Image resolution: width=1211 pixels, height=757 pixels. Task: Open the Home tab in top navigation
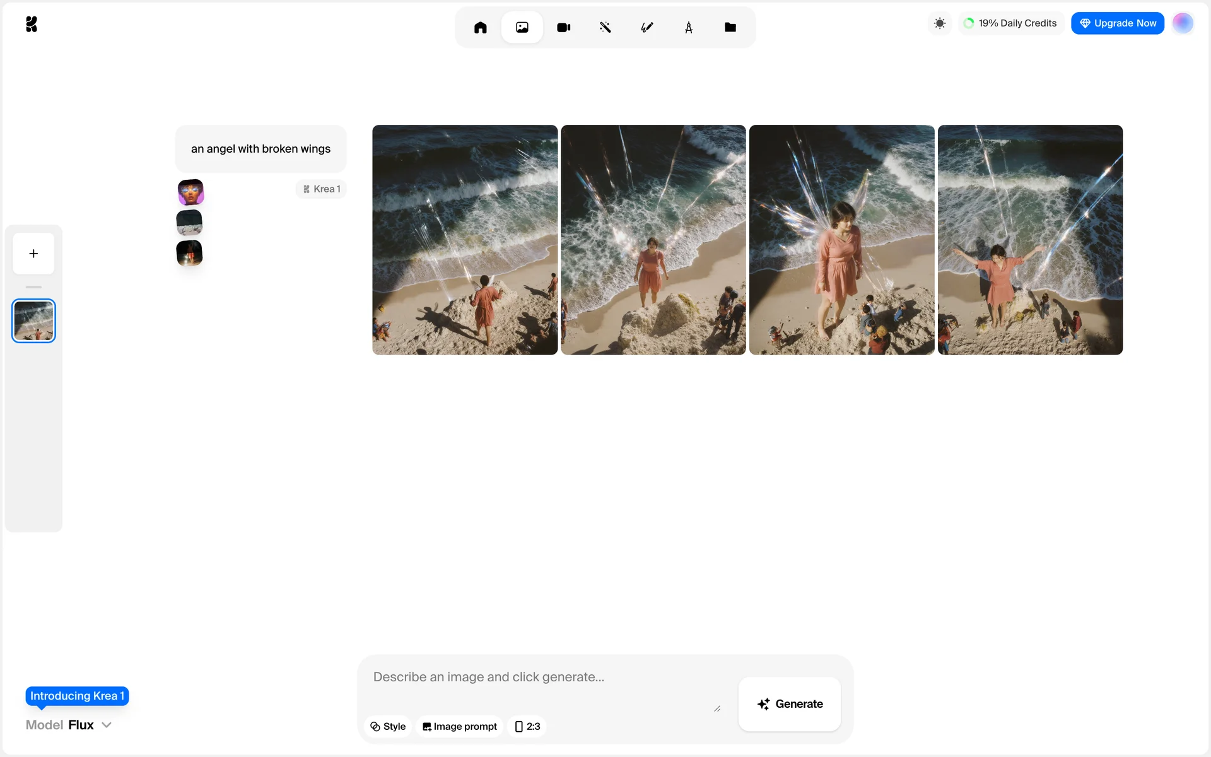(x=480, y=27)
